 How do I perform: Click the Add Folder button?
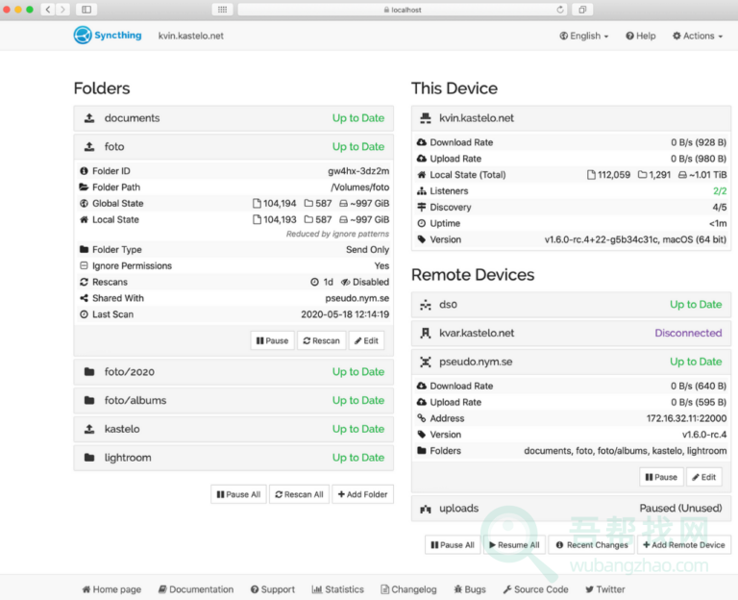pos(362,494)
